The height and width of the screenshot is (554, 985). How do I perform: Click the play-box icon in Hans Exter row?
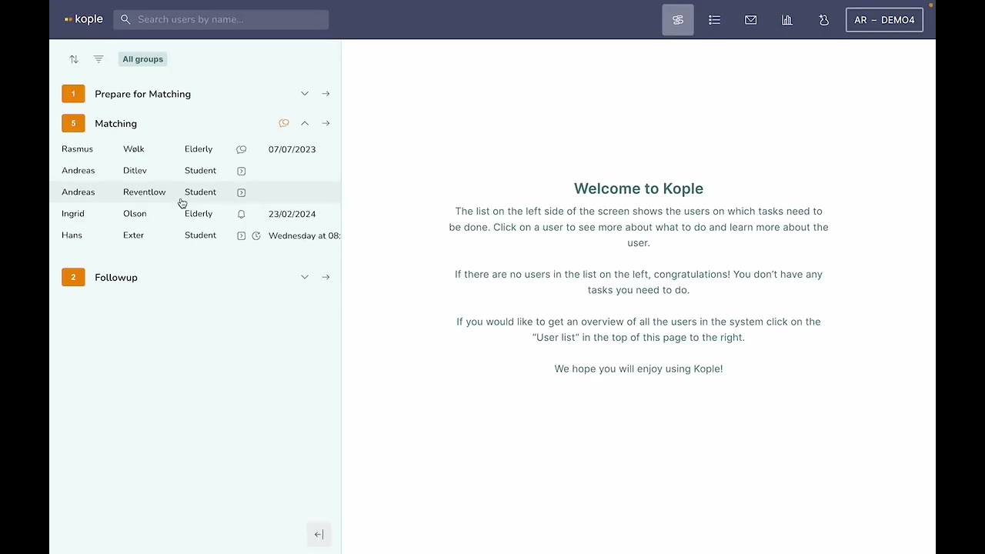click(242, 235)
